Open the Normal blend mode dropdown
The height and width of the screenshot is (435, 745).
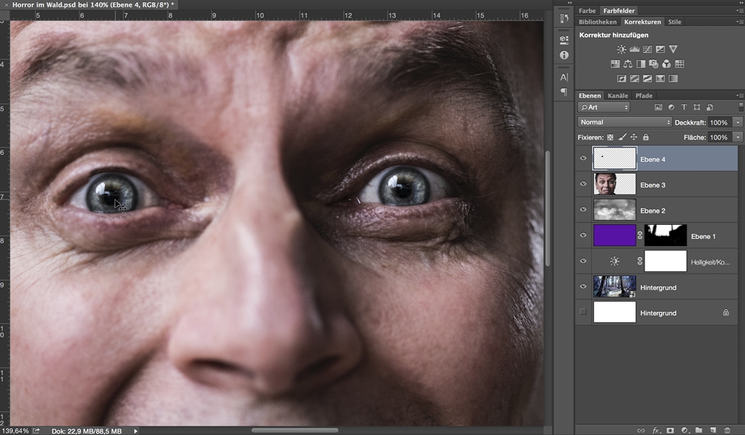pyautogui.click(x=624, y=122)
